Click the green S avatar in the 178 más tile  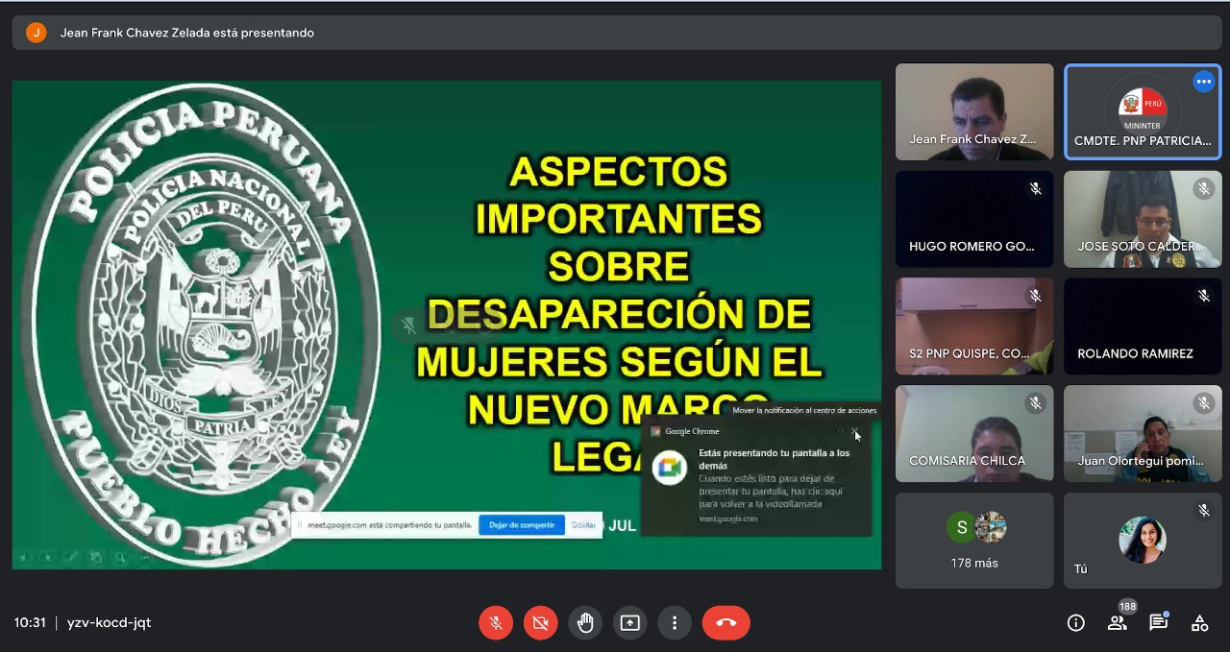(961, 527)
